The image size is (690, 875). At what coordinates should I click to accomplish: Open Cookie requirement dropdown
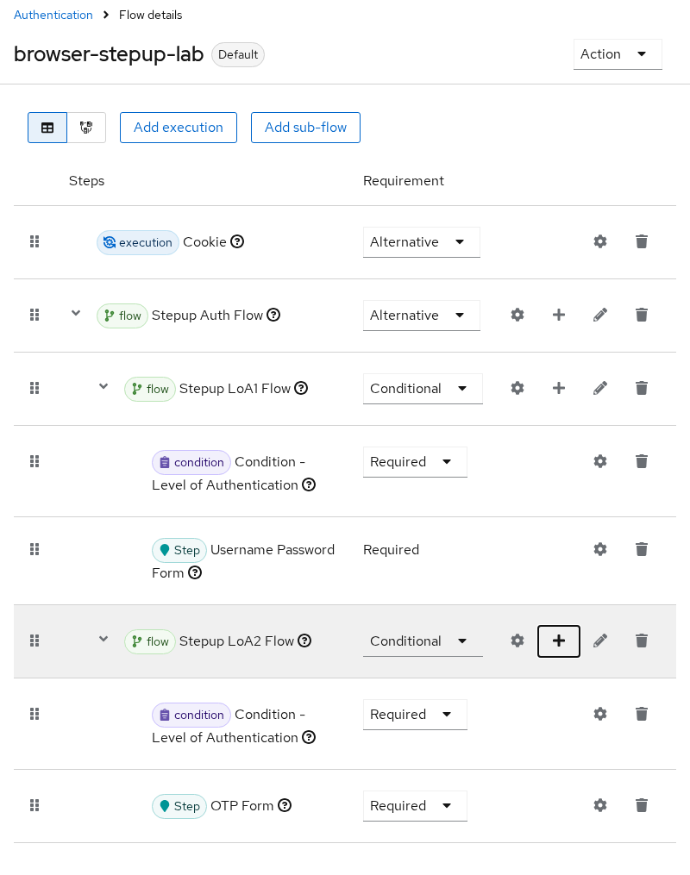tap(422, 242)
